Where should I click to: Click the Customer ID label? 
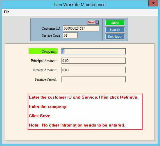(51, 29)
